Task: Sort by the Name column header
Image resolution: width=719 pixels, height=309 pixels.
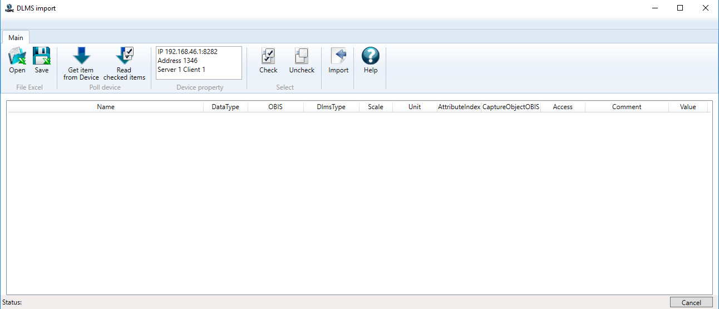Action: point(106,107)
